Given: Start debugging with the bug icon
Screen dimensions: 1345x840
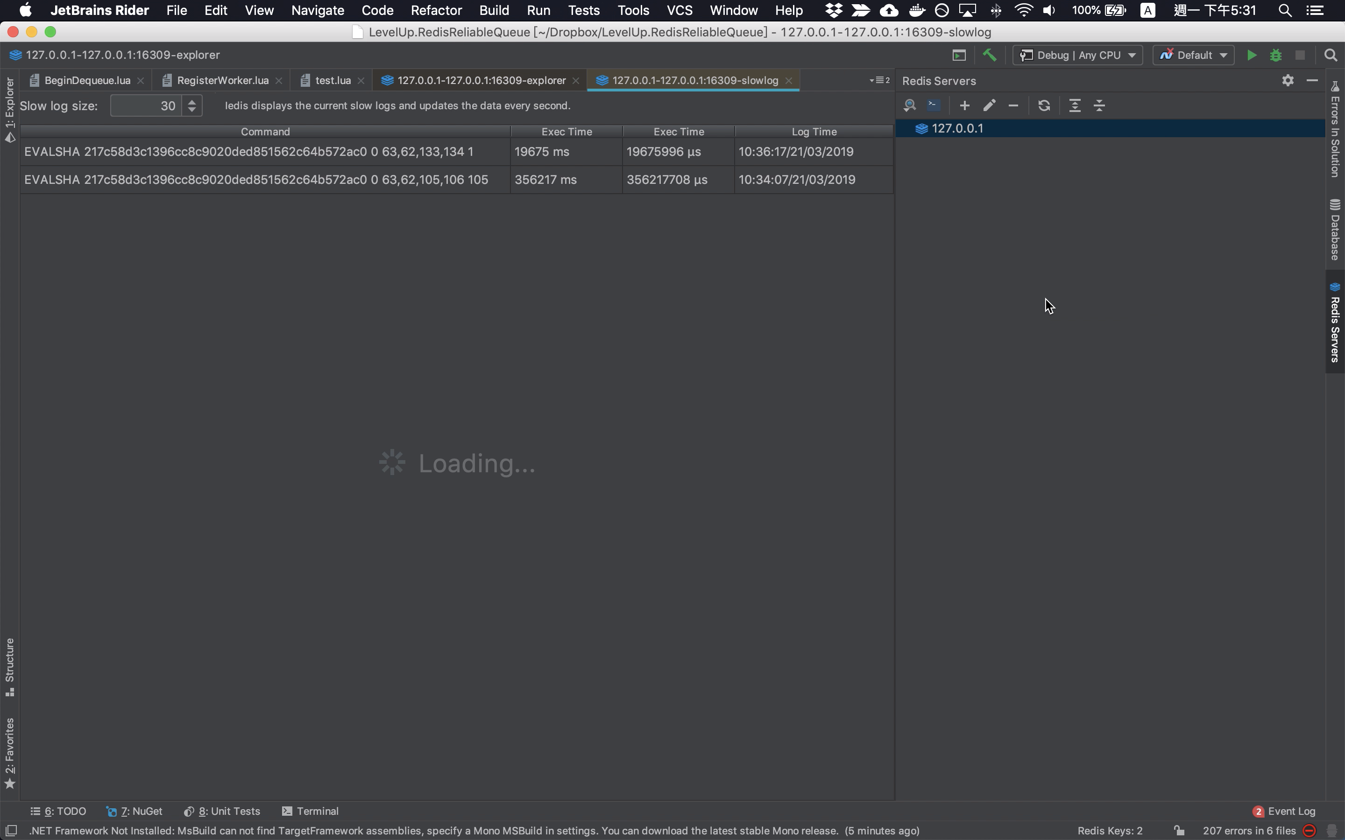Looking at the screenshot, I should [1275, 55].
